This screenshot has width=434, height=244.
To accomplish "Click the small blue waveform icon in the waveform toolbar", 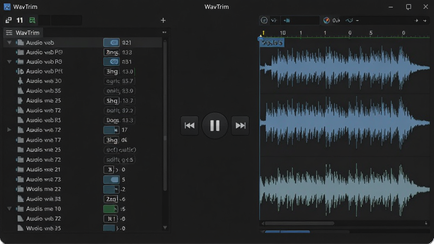I will tap(287, 20).
